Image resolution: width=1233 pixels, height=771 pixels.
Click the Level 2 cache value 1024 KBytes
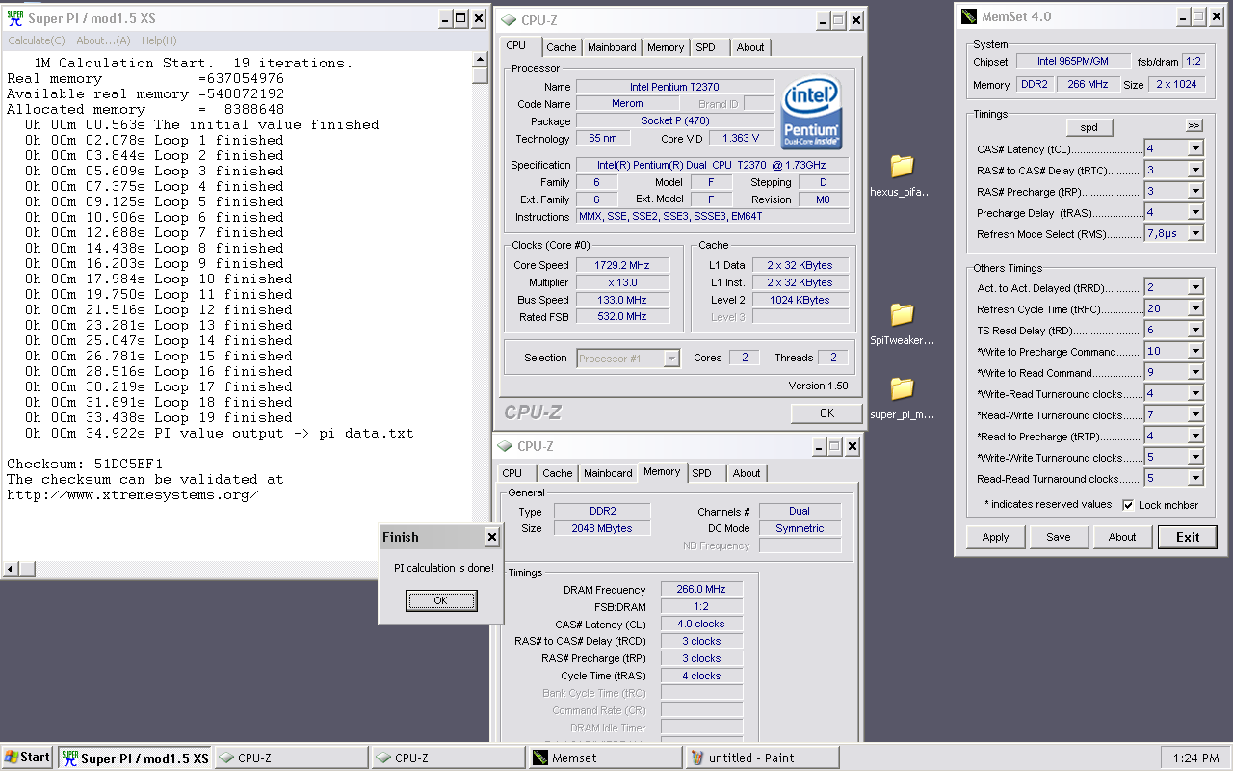coord(800,300)
